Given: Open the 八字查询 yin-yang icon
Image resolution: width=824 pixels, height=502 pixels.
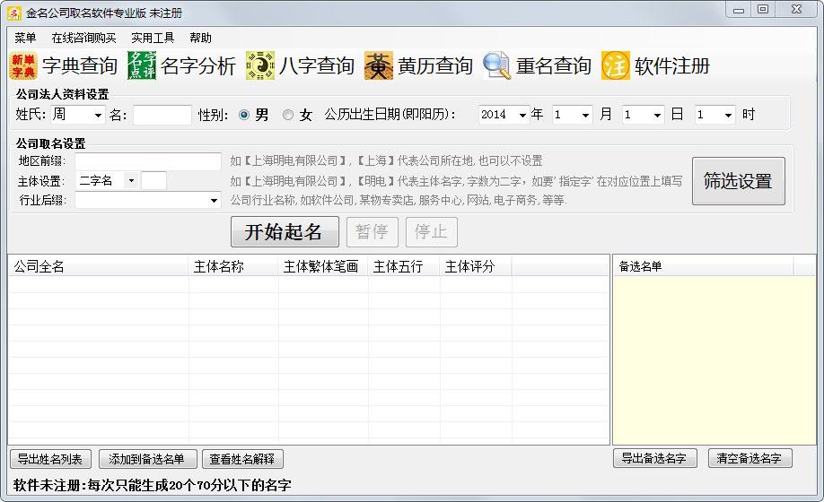Looking at the screenshot, I should (x=260, y=66).
